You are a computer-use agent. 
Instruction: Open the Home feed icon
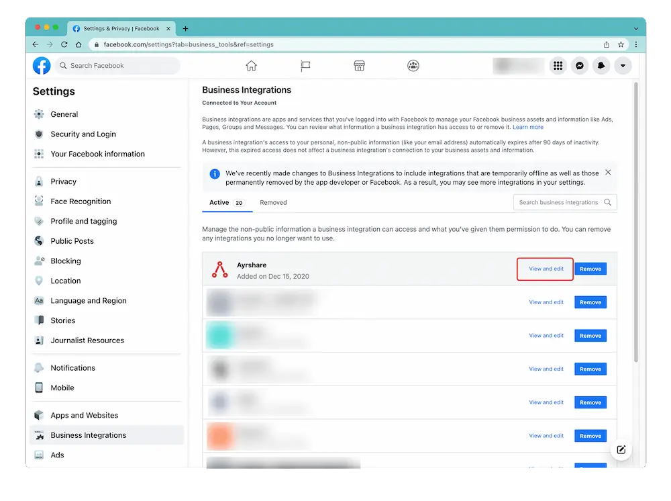pos(251,66)
